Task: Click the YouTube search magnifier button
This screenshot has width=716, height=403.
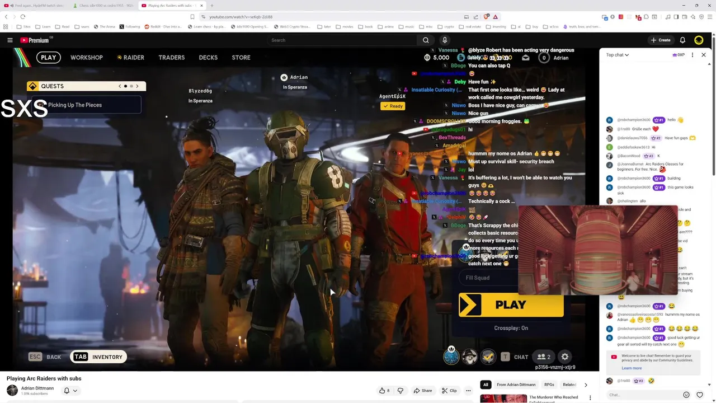Action: click(x=426, y=40)
